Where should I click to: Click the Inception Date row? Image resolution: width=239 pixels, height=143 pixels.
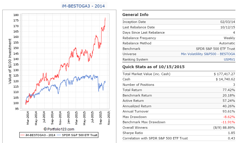pos(179,22)
